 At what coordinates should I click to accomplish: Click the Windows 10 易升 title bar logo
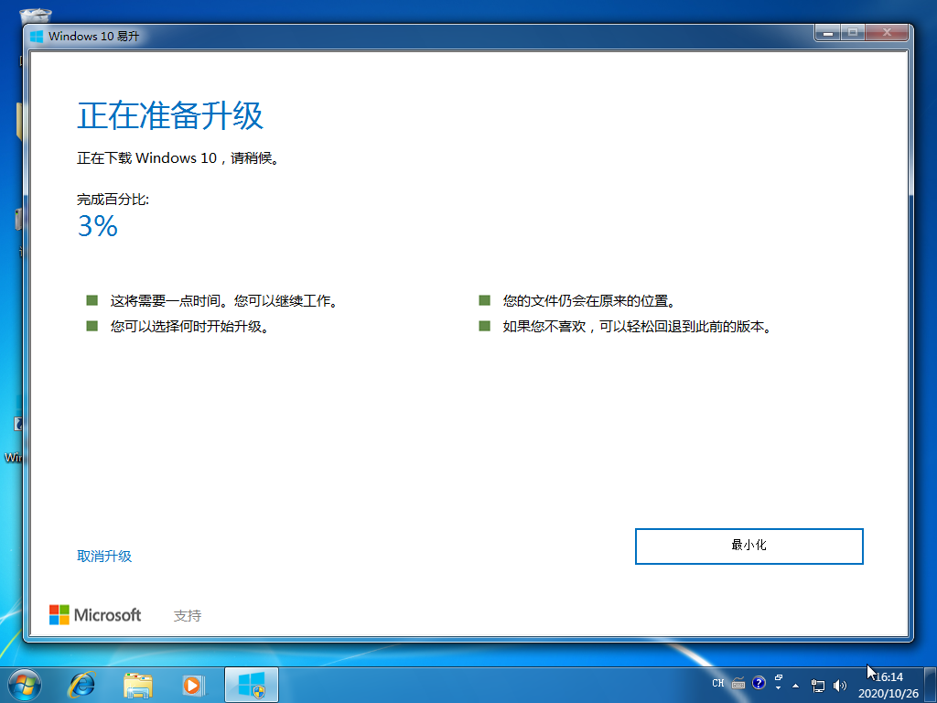(x=37, y=36)
